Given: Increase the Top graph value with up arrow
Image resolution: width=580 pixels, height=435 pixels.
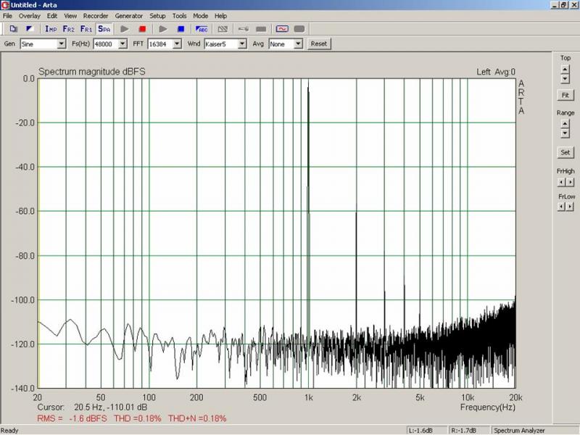Looking at the screenshot, I should pyautogui.click(x=565, y=69).
